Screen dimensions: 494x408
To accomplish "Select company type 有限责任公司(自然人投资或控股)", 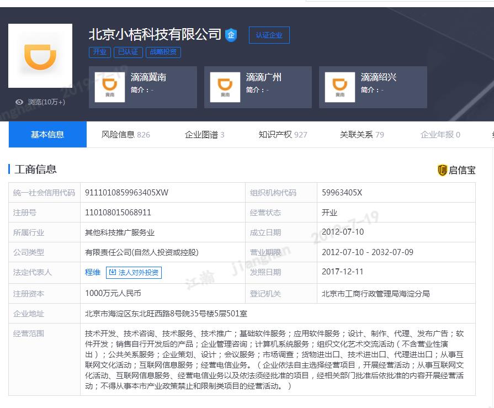I will [x=142, y=252].
